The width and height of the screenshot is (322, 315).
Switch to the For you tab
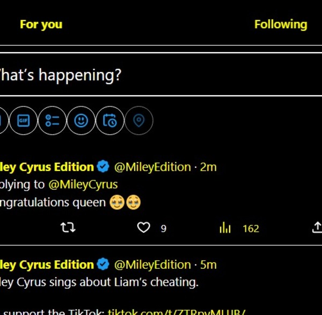(x=41, y=24)
